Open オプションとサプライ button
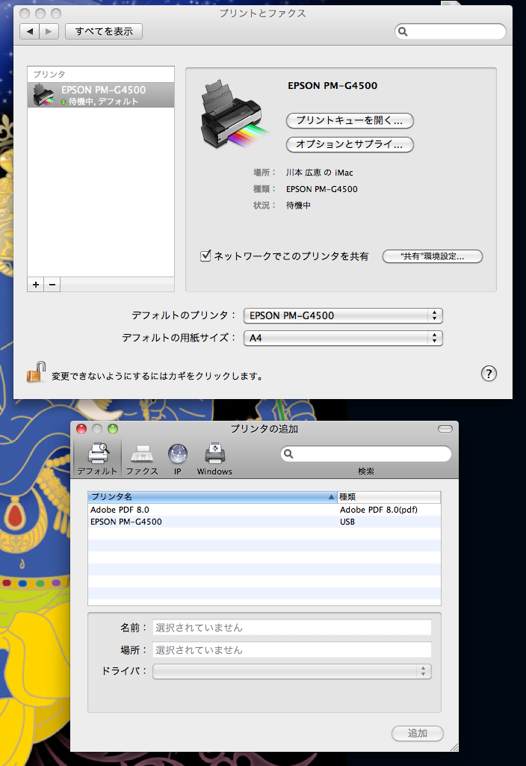The width and height of the screenshot is (526, 766). click(350, 144)
